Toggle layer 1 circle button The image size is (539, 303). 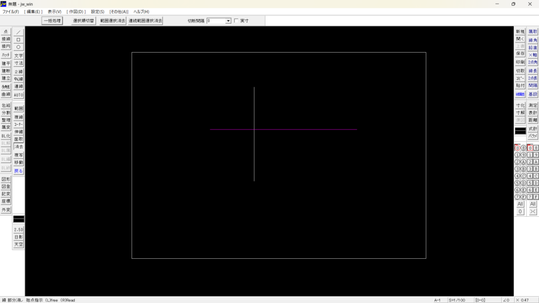517,155
